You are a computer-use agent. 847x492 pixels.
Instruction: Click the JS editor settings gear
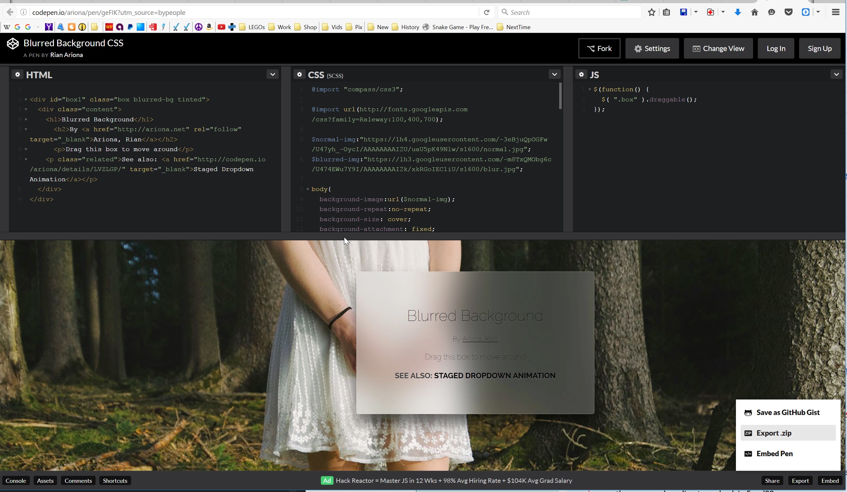tap(581, 74)
